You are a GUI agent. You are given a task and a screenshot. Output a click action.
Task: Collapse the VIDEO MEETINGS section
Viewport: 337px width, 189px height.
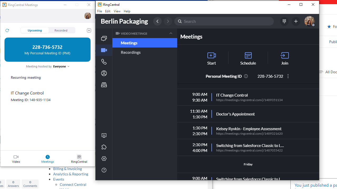171,33
